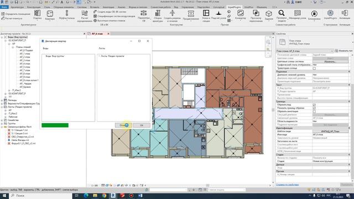Launch the Просмотр пересечений tool
The image size is (354, 199).
pyautogui.click(x=256, y=16)
